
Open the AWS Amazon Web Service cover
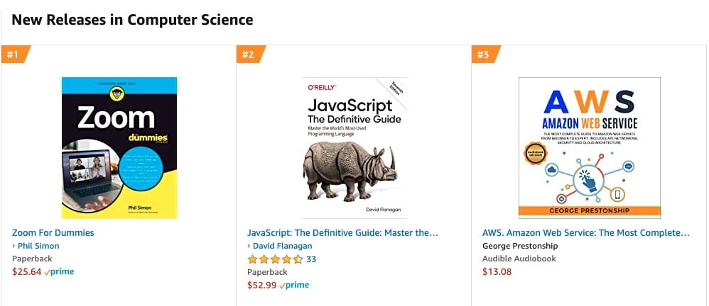[589, 147]
